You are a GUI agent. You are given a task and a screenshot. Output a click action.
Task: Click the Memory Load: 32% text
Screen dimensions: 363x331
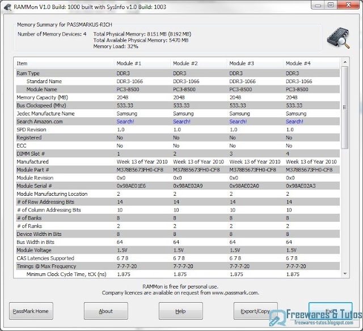(x=116, y=46)
